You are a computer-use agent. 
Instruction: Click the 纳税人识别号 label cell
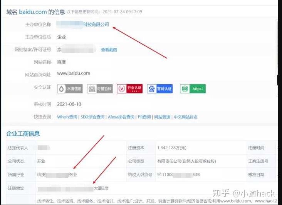coord(140,175)
